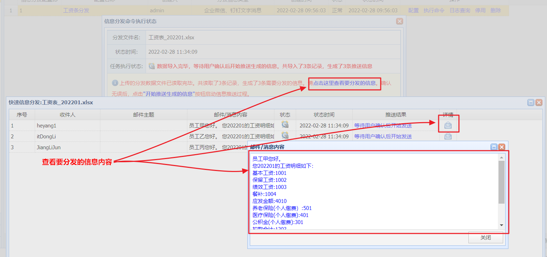This screenshot has width=547, height=257.
Task: Click bold text "开始推送生成的信息" in the notice
Action: tap(169, 94)
